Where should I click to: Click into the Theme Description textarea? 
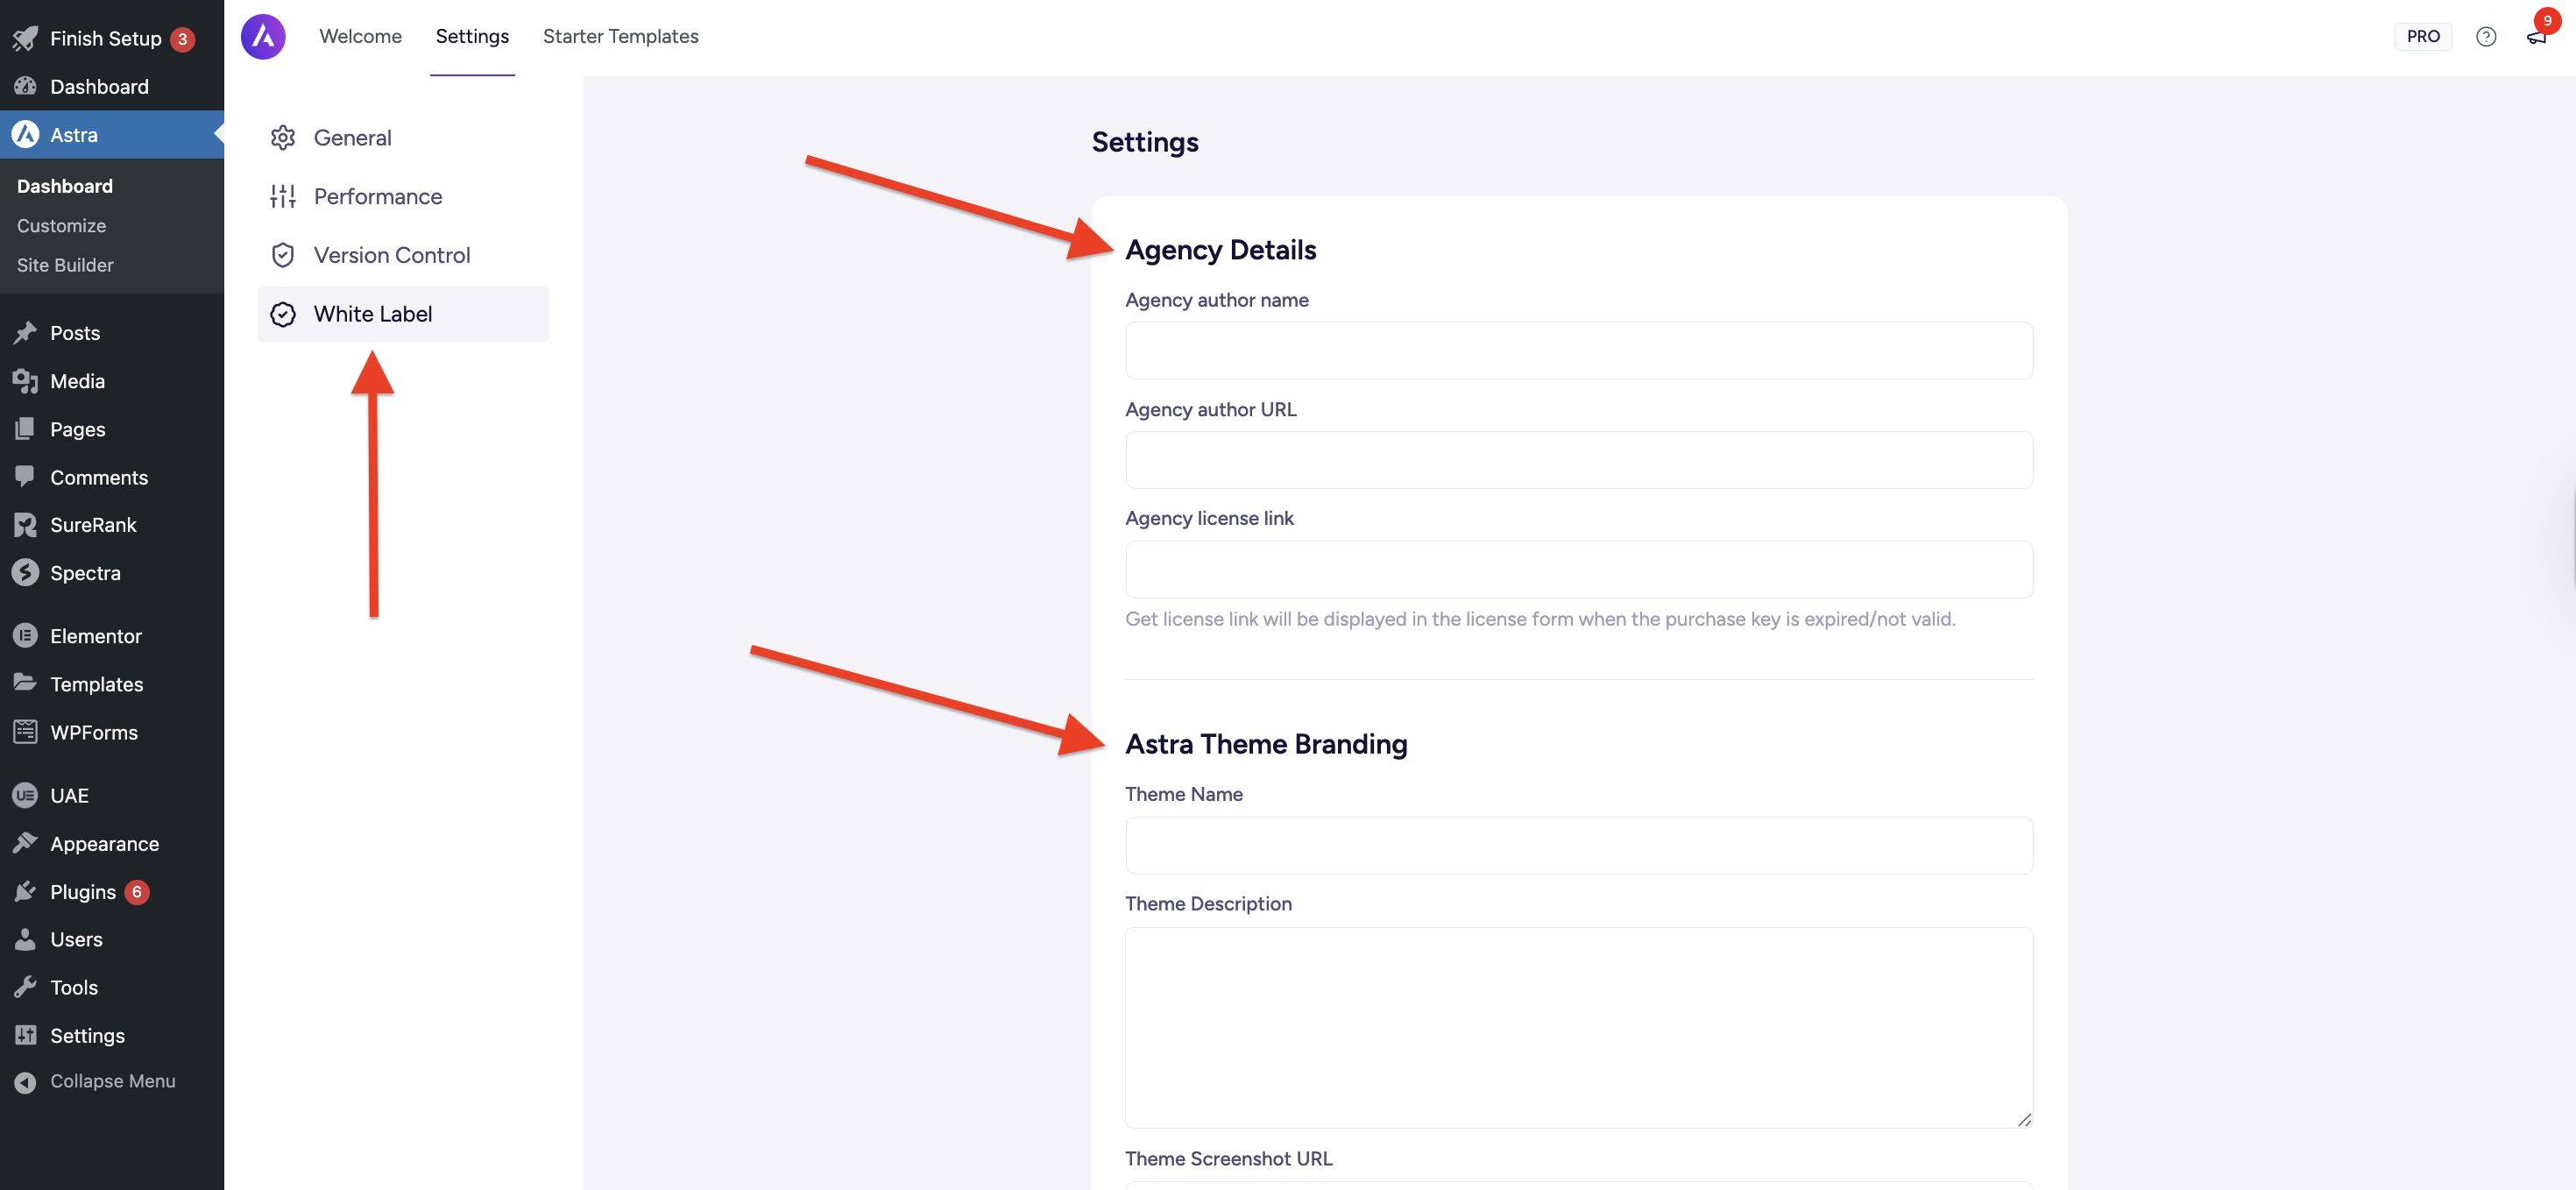(1578, 1027)
